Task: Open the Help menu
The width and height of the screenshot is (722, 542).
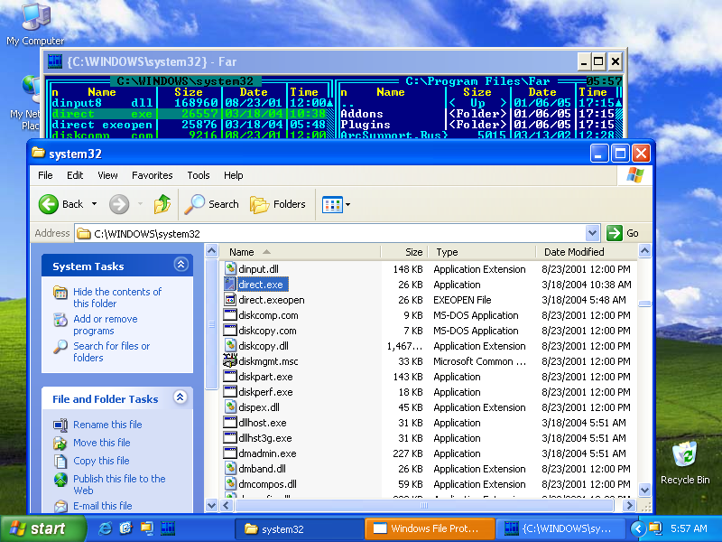Action: 234,175
